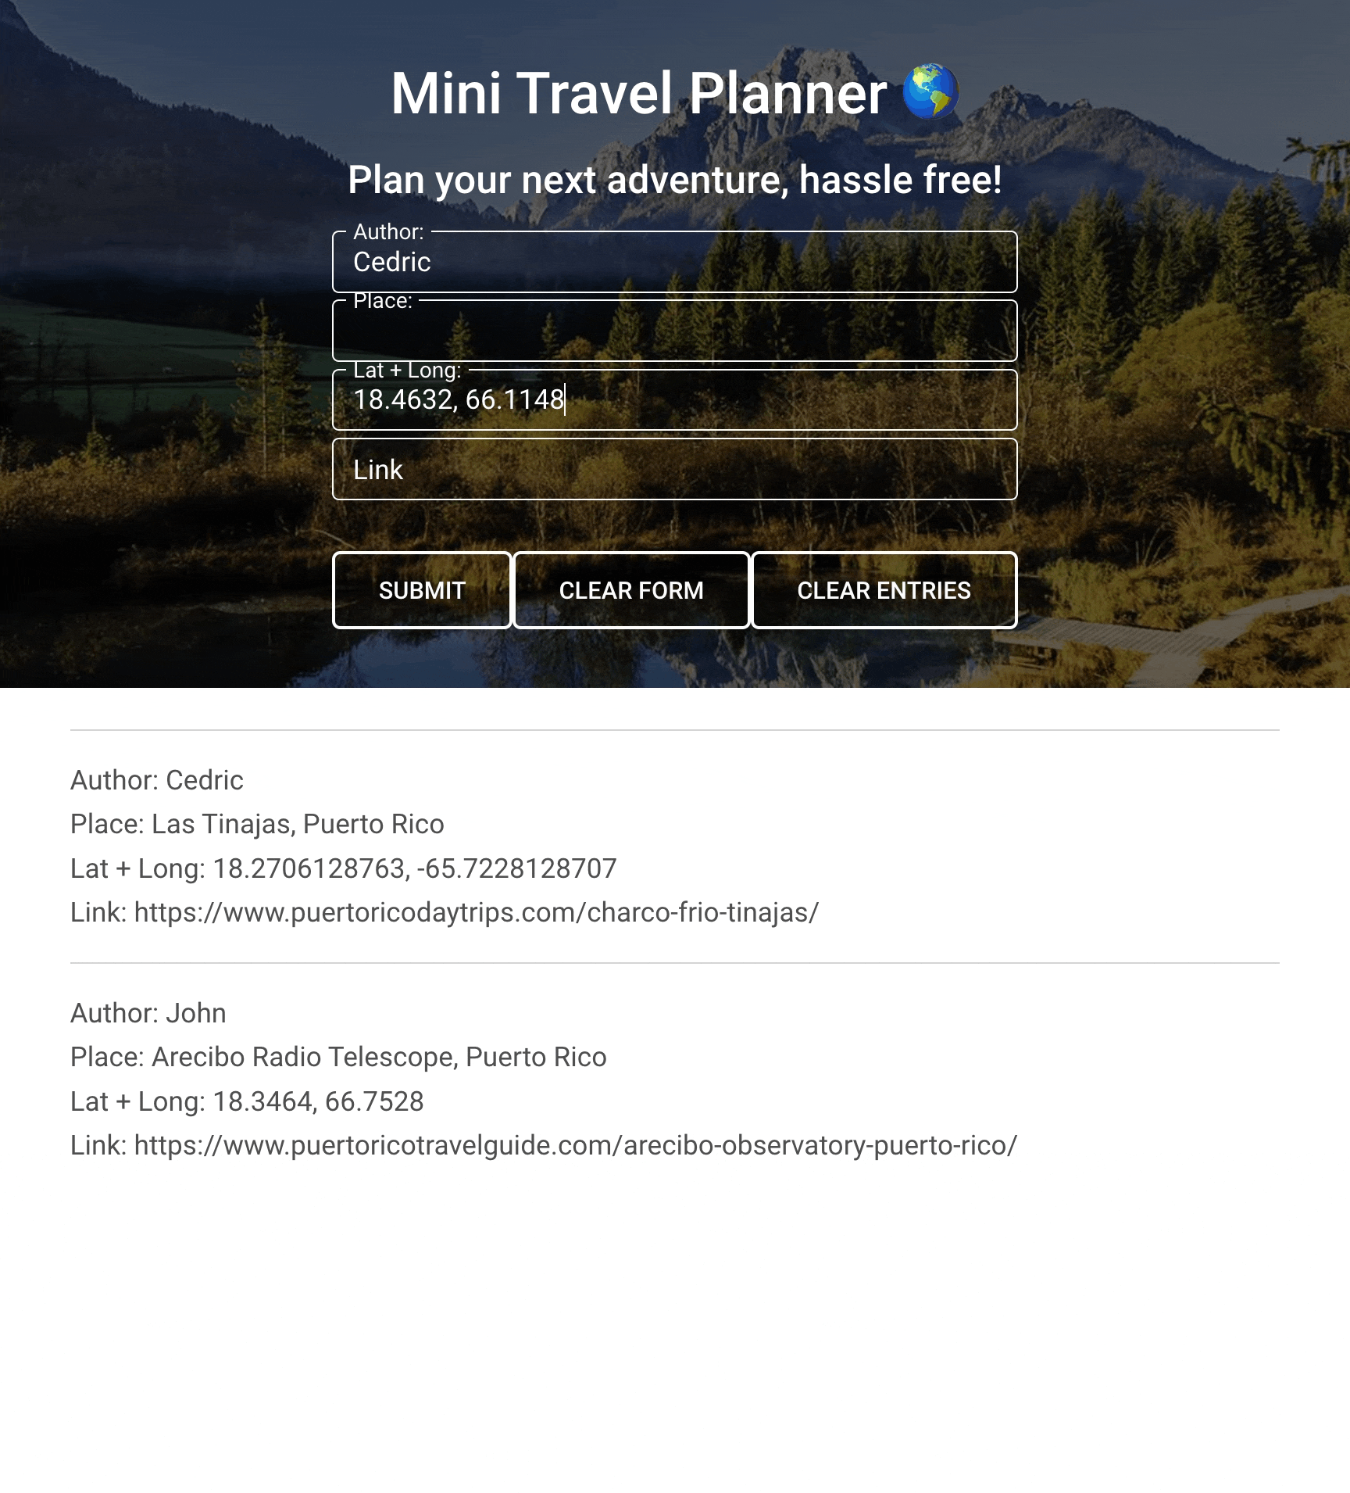The width and height of the screenshot is (1350, 1493).
Task: Select the 'Author: John' entry line
Action: click(148, 1013)
